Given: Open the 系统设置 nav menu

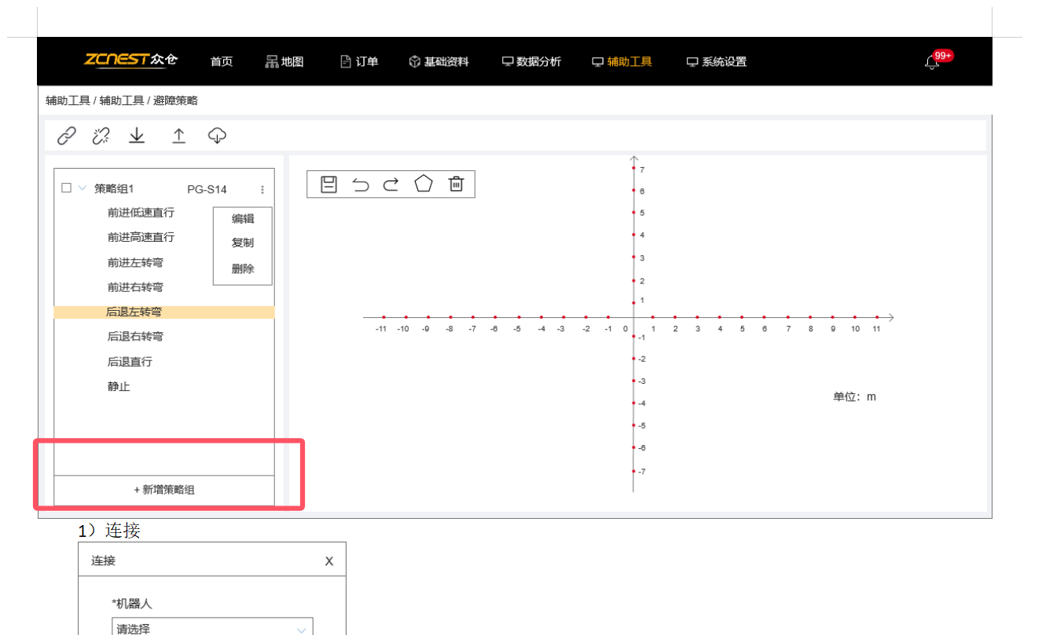Looking at the screenshot, I should (x=716, y=62).
